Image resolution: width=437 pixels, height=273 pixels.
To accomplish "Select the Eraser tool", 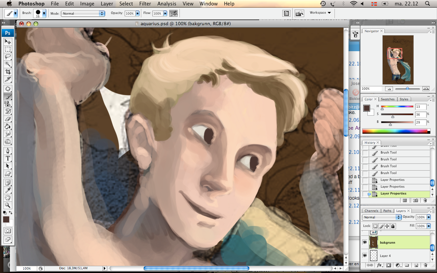I will pyautogui.click(x=8, y=119).
